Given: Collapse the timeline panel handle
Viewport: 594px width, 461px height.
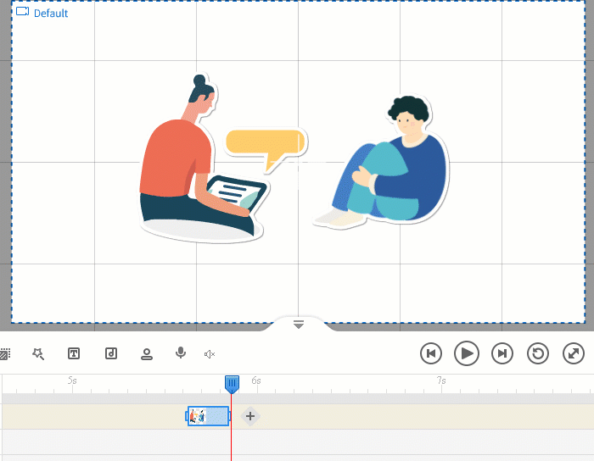Looking at the screenshot, I should (x=299, y=325).
